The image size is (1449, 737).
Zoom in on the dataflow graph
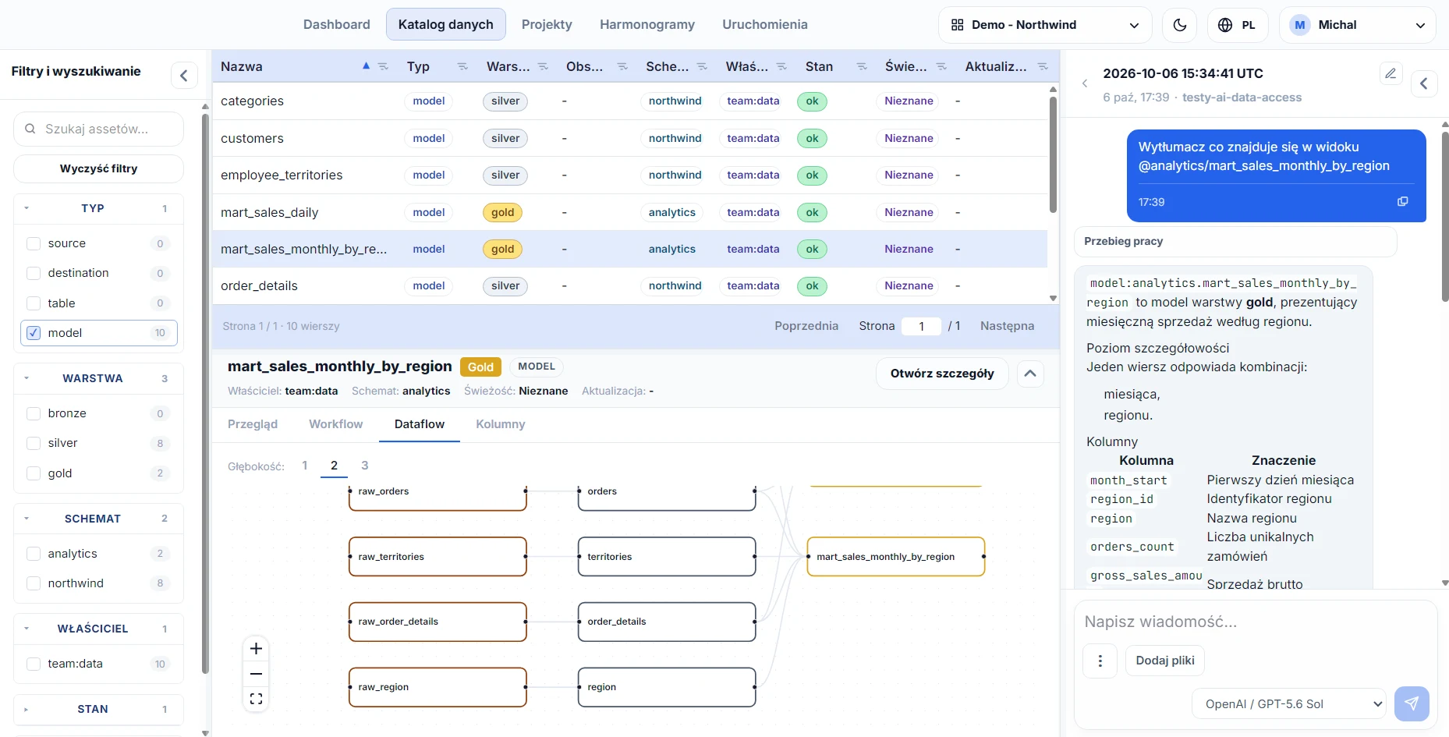[x=256, y=649]
